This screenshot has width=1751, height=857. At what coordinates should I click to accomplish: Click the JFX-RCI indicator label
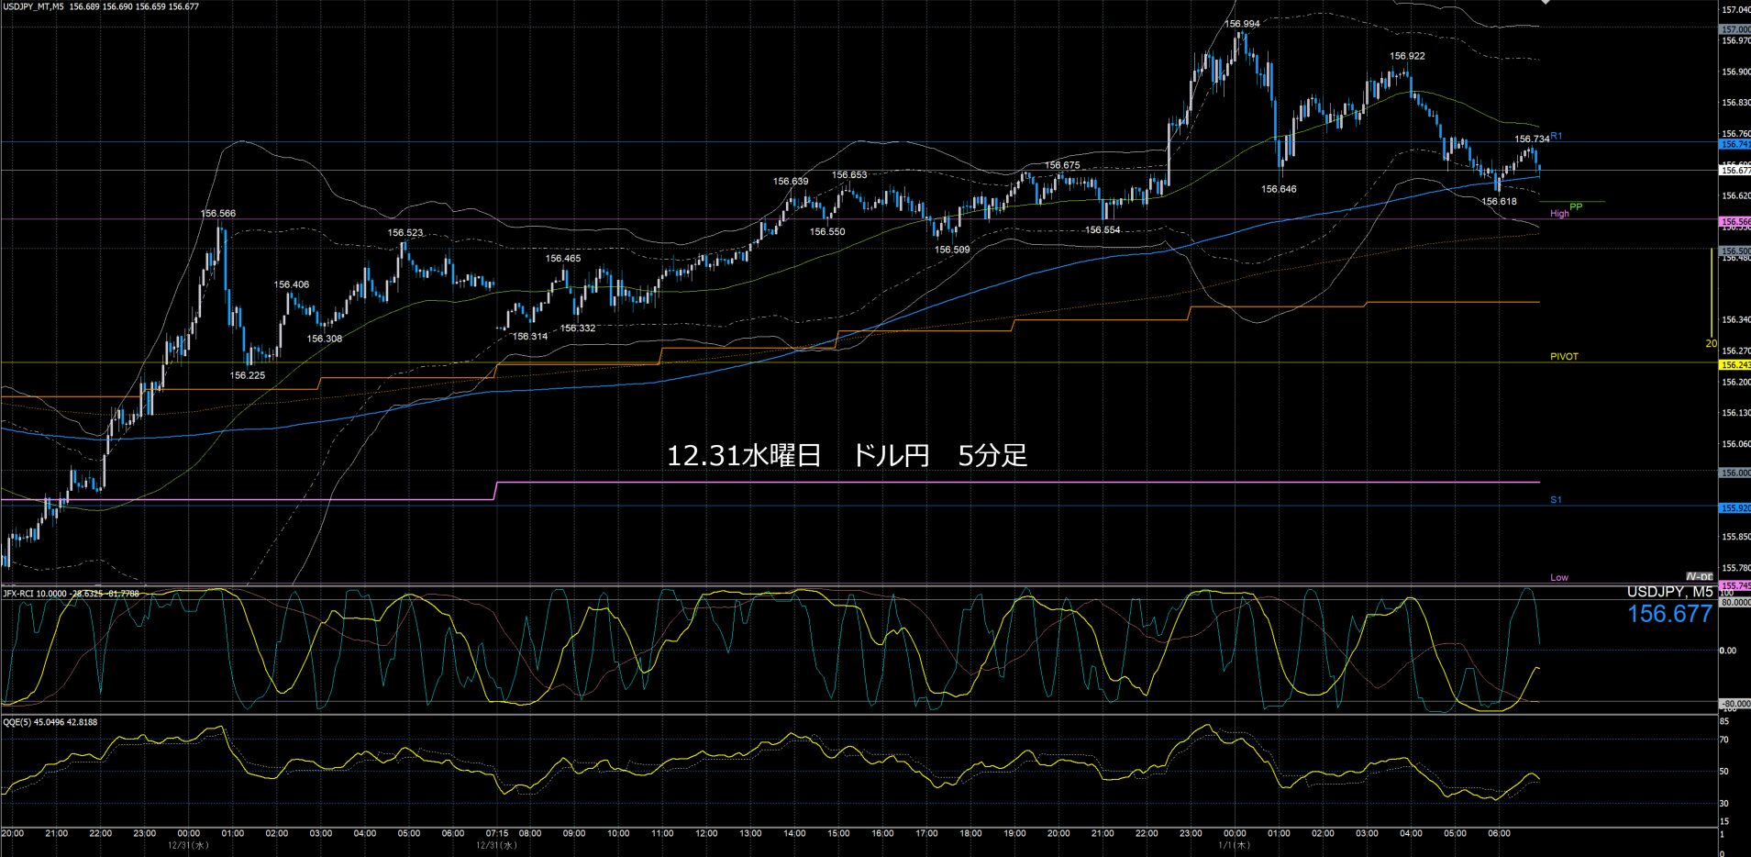pos(71,594)
